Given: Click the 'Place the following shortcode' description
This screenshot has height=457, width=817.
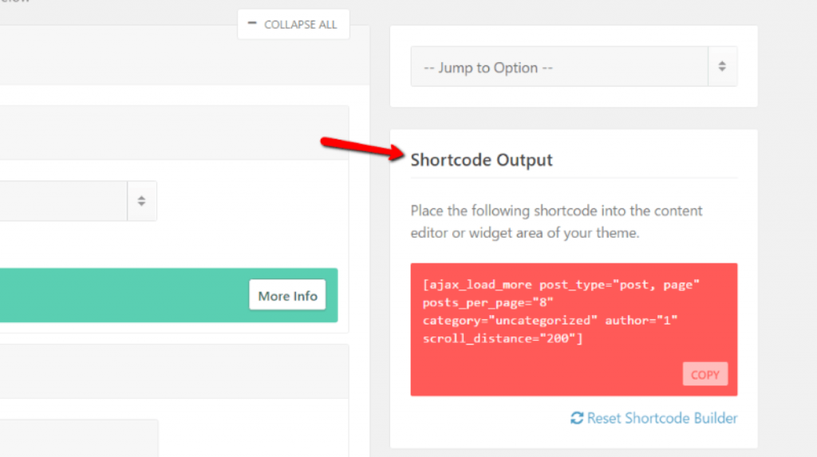Looking at the screenshot, I should 556,222.
